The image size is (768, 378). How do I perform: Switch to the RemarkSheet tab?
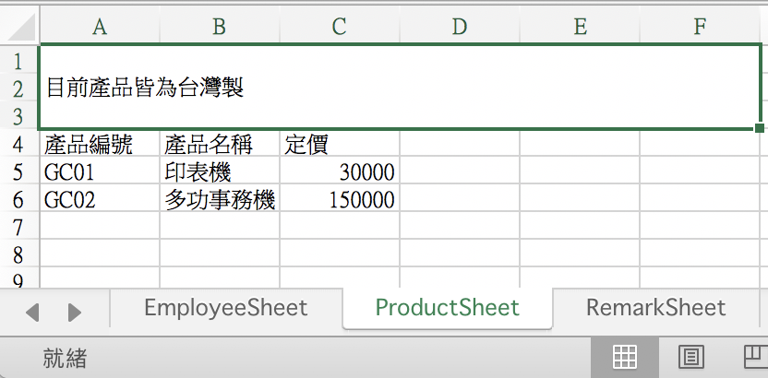point(655,308)
